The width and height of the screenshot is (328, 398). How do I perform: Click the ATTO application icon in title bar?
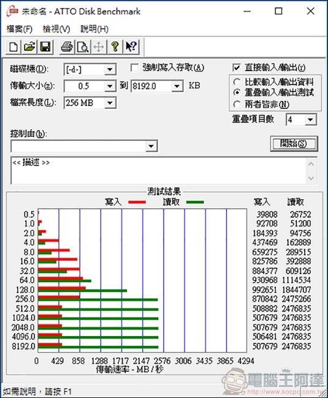point(12,12)
